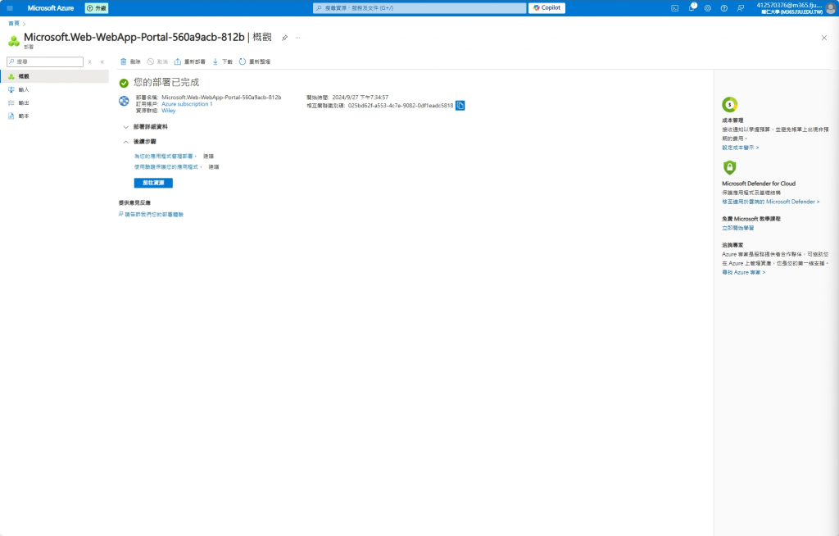The width and height of the screenshot is (839, 536).
Task: Open the deployment experience feedback link
Action: click(x=151, y=214)
